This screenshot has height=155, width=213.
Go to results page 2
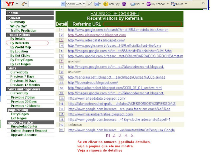pos(114,135)
